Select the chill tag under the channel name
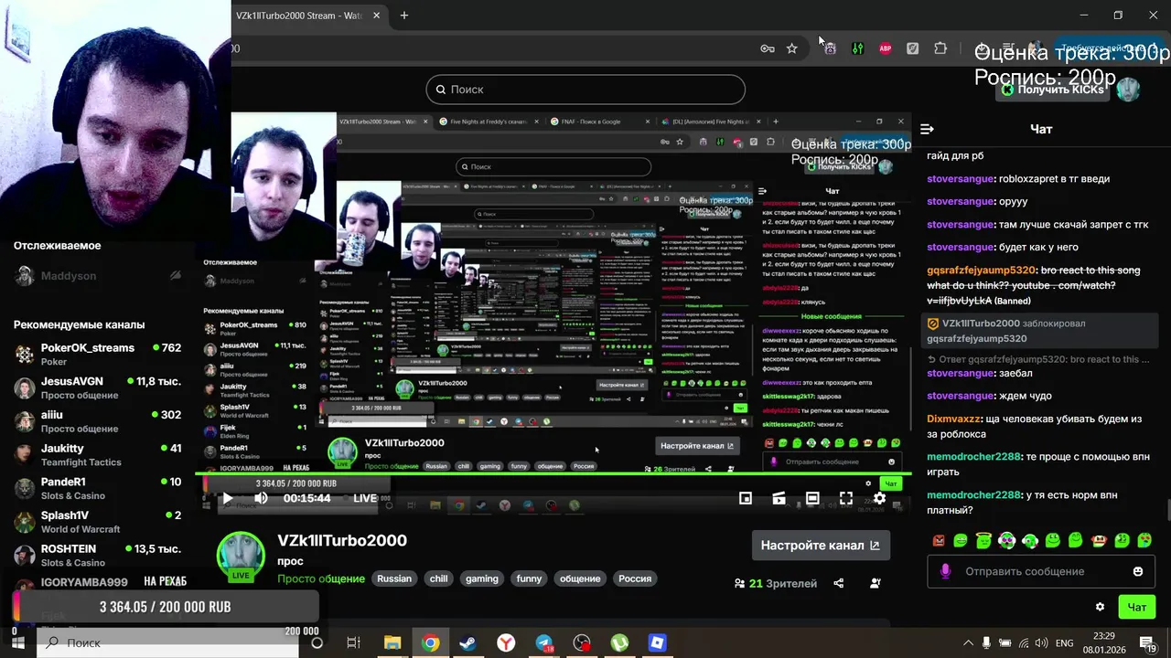The height and width of the screenshot is (658, 1171). 439,578
